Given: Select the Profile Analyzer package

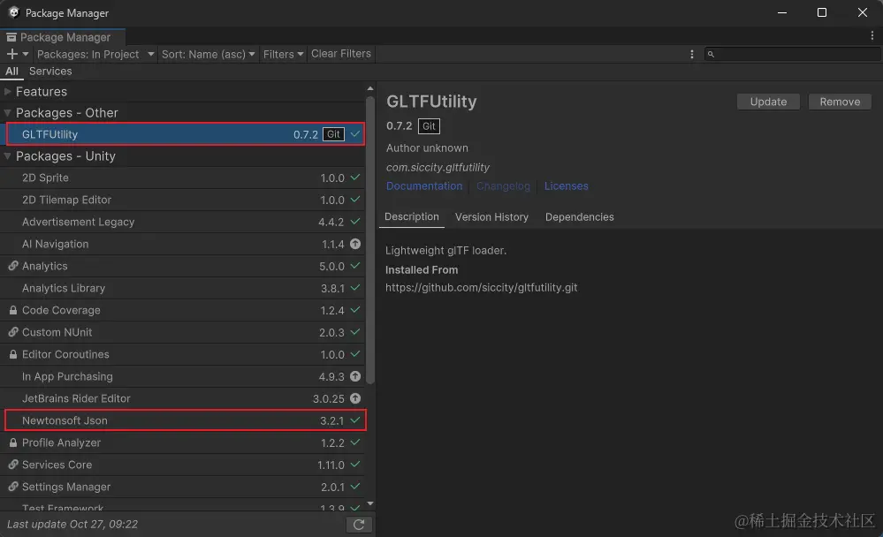Looking at the screenshot, I should [182, 443].
